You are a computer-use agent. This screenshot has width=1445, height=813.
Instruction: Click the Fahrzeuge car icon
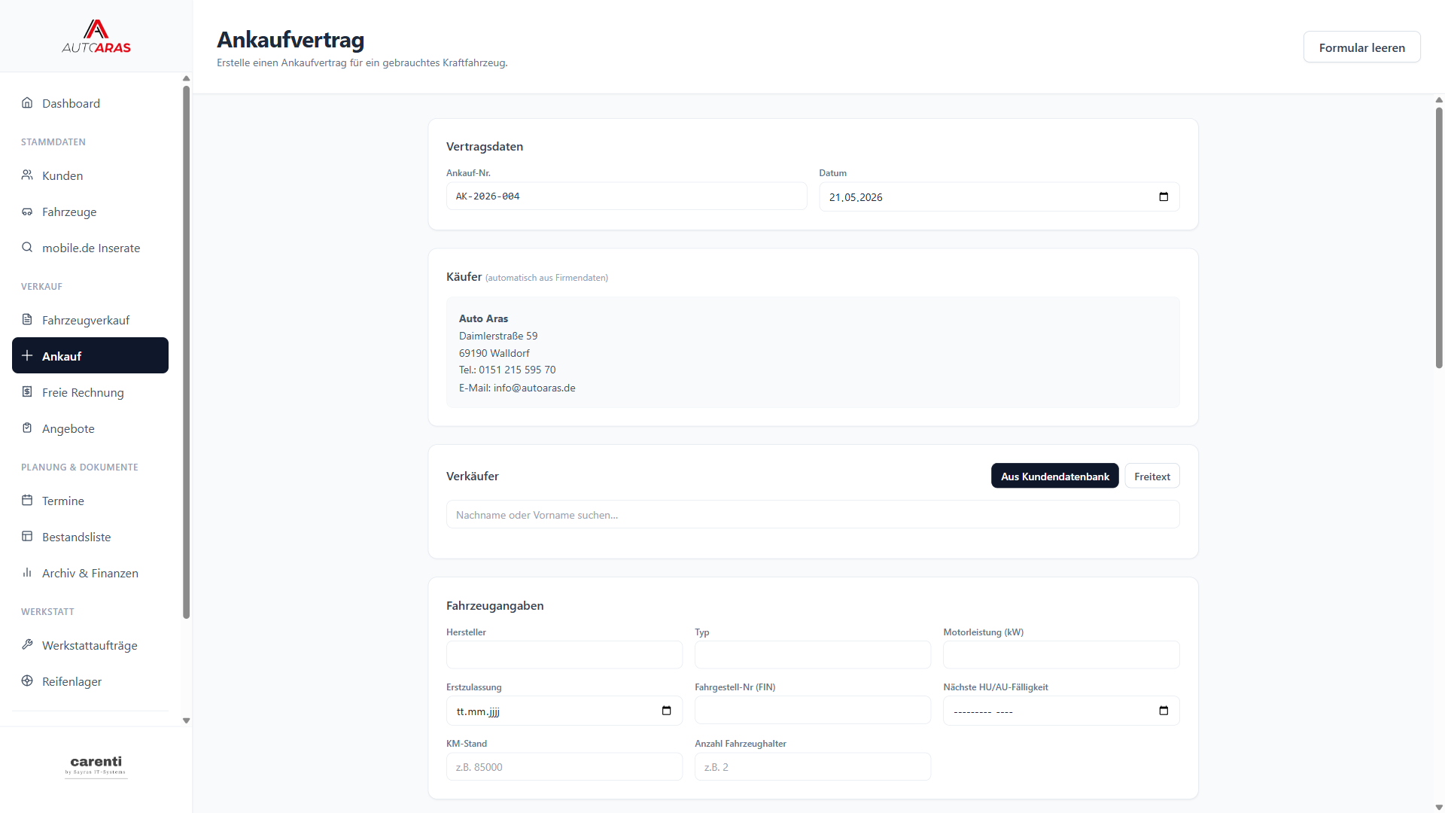point(27,212)
